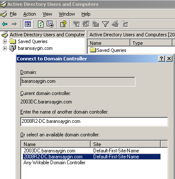
Task: Select Saved Queries folder icon in tree
Action: pyautogui.click(x=13, y=41)
